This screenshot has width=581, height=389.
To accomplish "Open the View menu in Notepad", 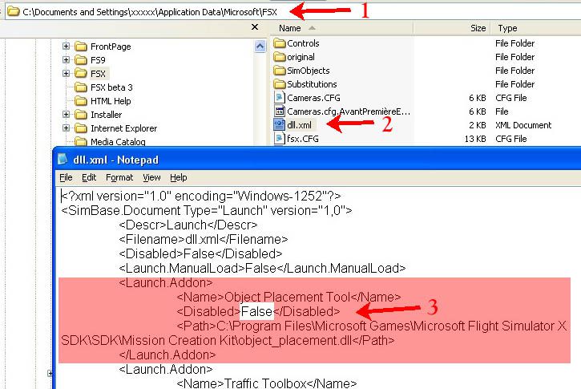I will point(151,177).
